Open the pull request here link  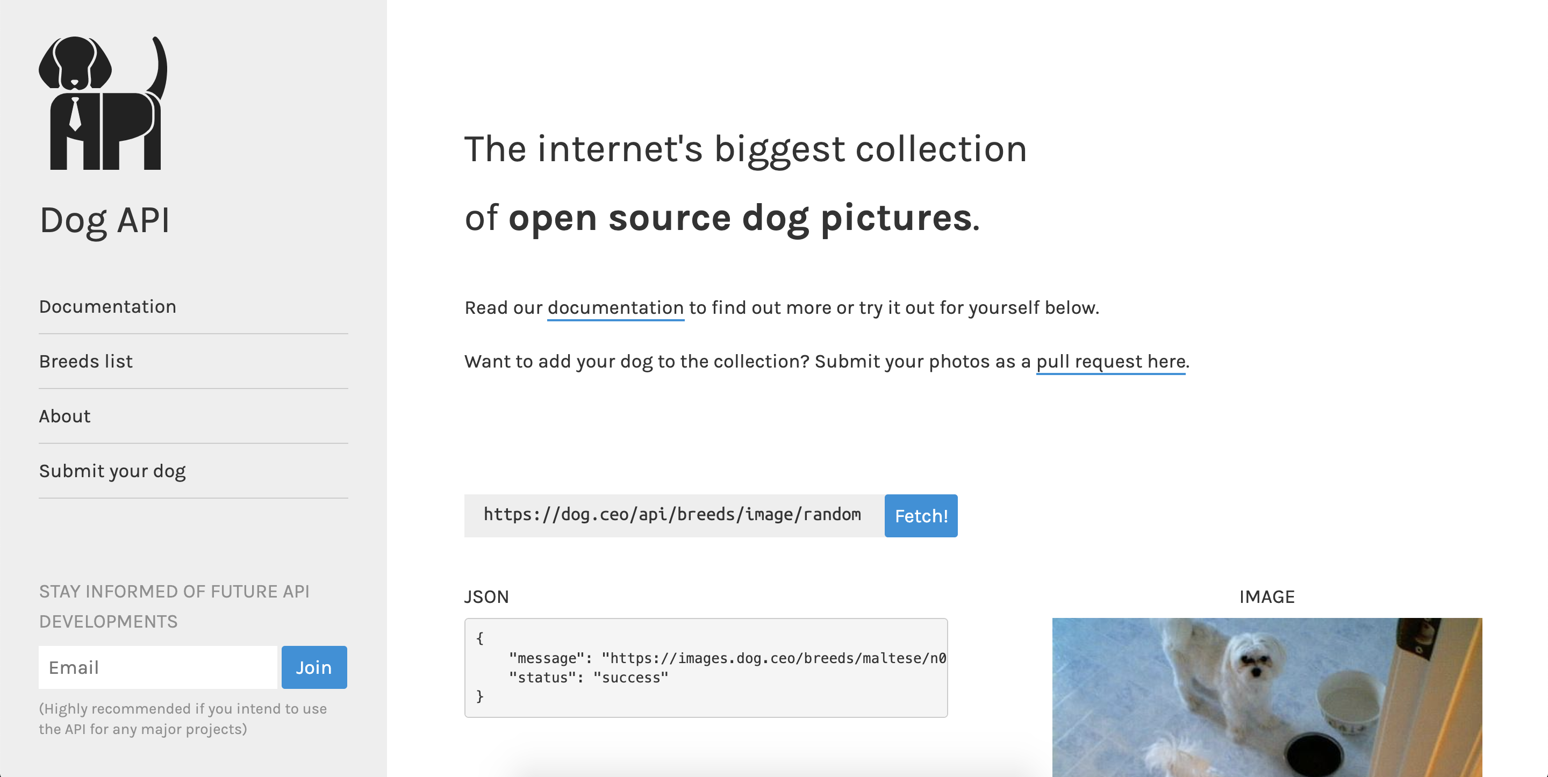click(1110, 361)
